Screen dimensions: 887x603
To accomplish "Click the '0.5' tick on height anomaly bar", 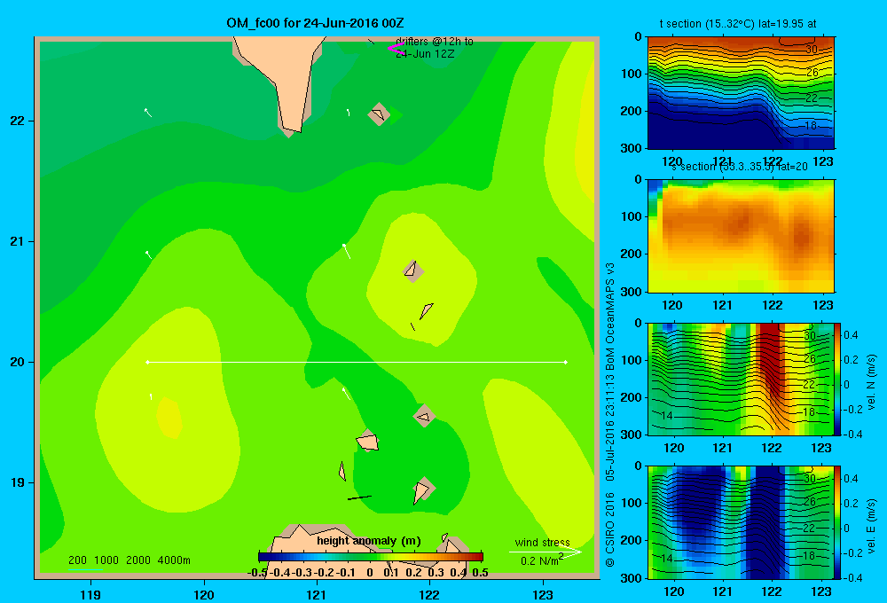I will coord(480,573).
